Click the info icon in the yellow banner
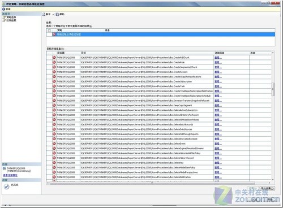 pyautogui.click(x=3, y=9)
